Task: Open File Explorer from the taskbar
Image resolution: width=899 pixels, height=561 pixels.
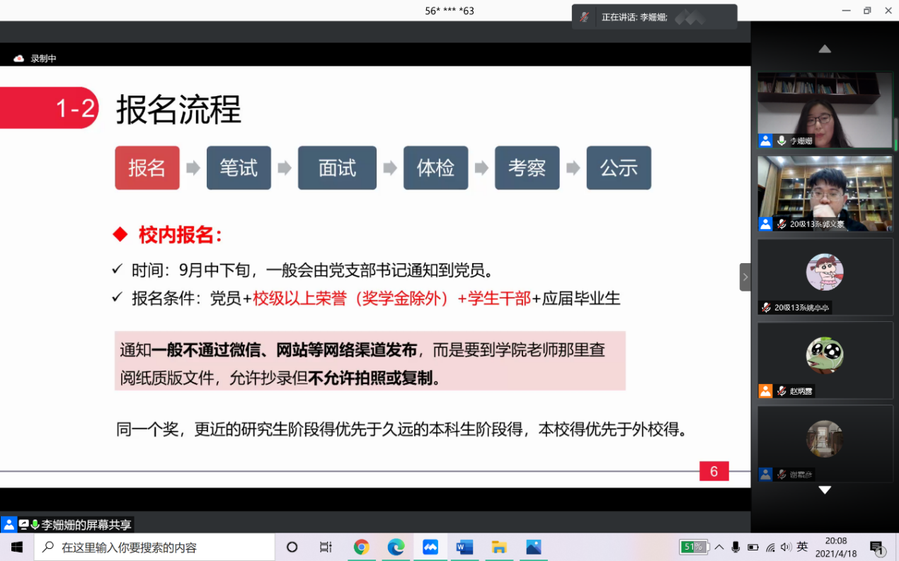Action: click(x=499, y=547)
